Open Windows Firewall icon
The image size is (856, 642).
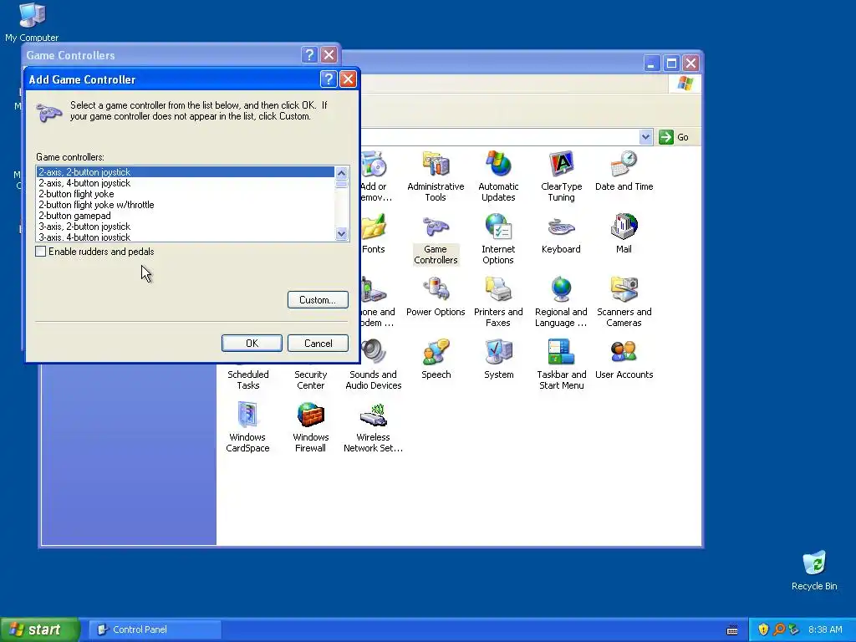point(310,427)
